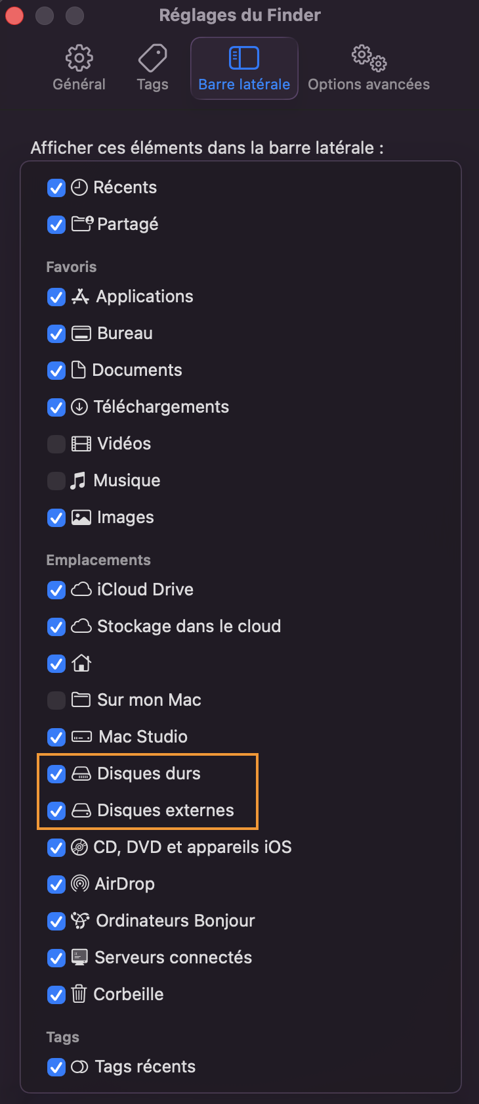Click the Corbeille trash icon

coord(79,994)
